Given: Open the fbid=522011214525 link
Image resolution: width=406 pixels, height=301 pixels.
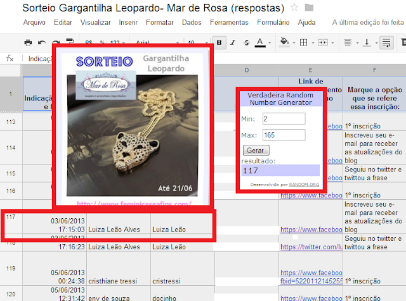Looking at the screenshot, I should 311,281.
